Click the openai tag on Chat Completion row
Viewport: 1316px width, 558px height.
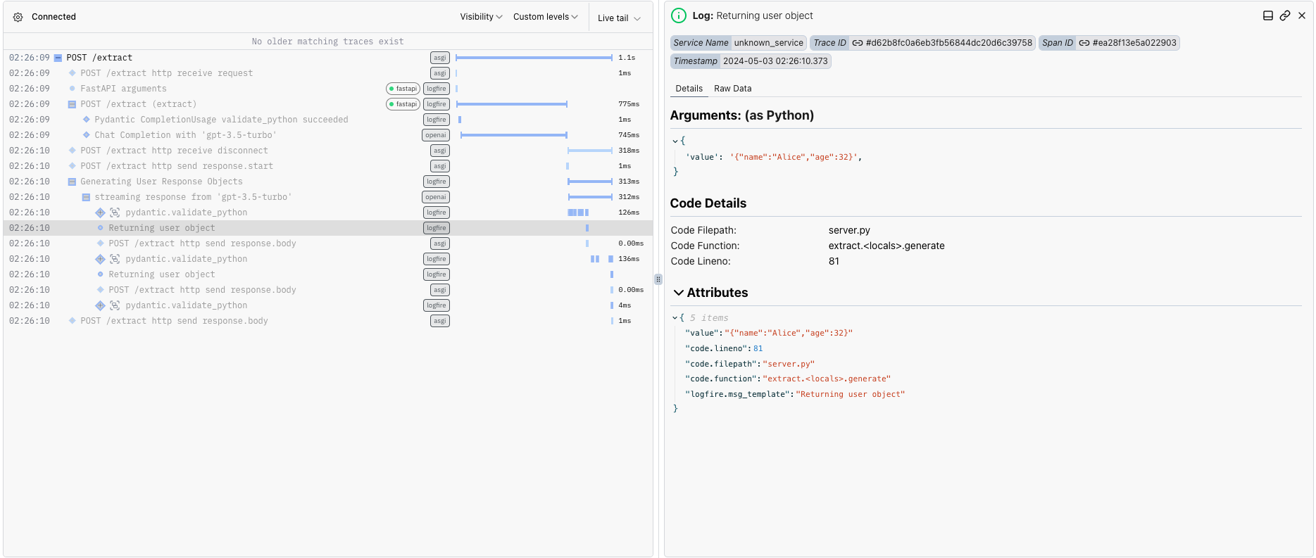(435, 135)
